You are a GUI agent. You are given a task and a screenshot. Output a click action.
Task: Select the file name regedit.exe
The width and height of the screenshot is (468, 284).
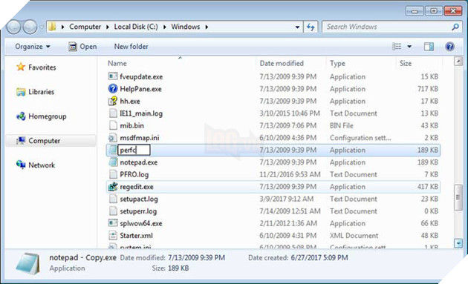click(137, 187)
